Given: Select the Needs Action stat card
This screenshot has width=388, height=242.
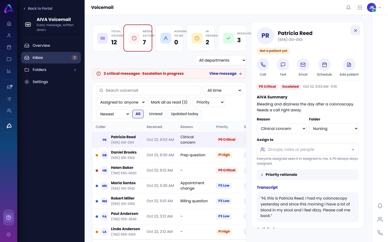Looking at the screenshot, I should tap(138, 38).
